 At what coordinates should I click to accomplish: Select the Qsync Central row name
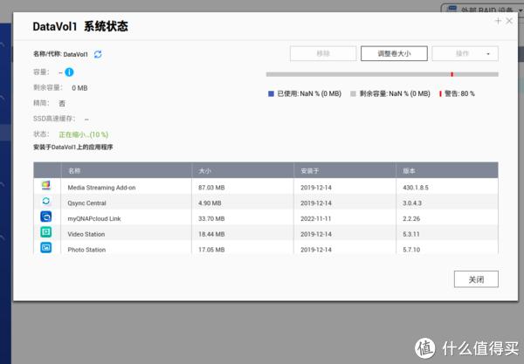point(86,203)
